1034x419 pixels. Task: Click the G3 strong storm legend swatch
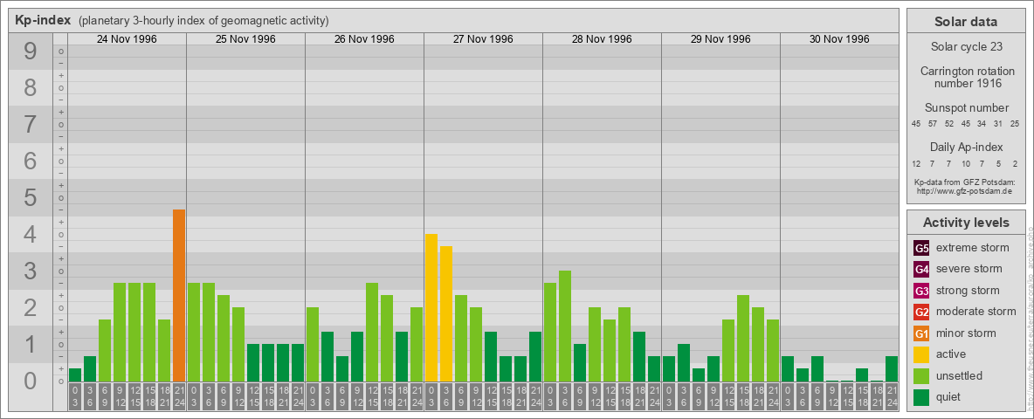coord(921,291)
